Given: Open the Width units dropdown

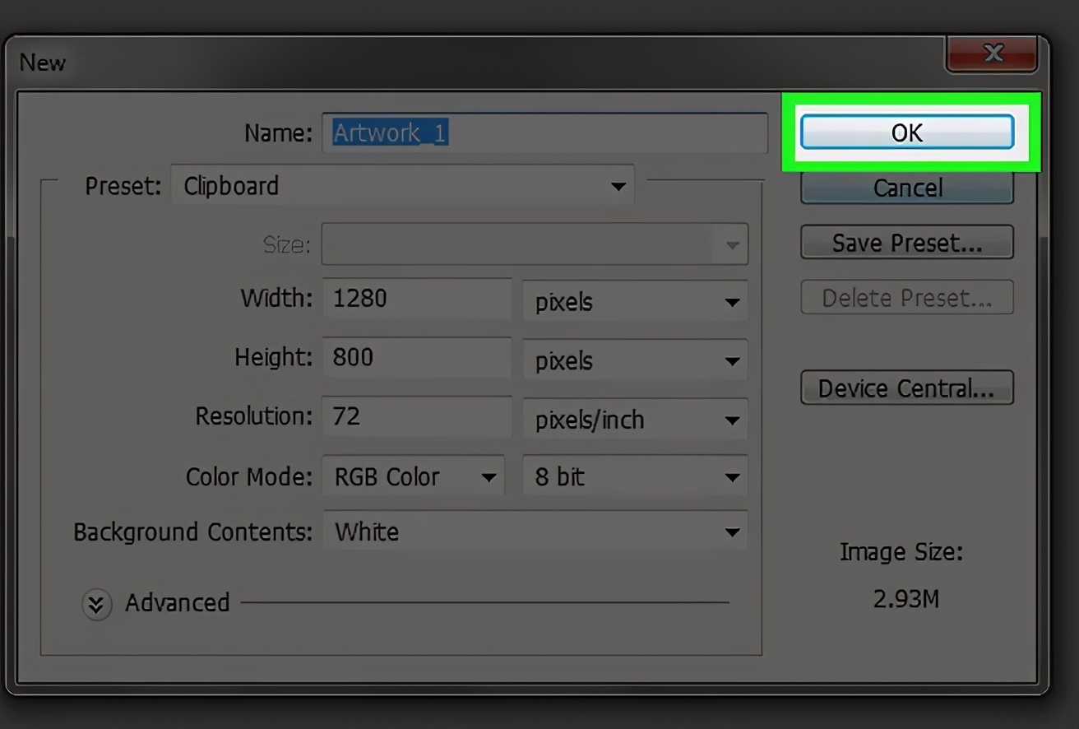Looking at the screenshot, I should [x=635, y=302].
